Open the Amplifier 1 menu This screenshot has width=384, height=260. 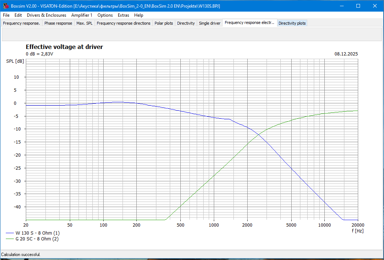tap(82, 15)
